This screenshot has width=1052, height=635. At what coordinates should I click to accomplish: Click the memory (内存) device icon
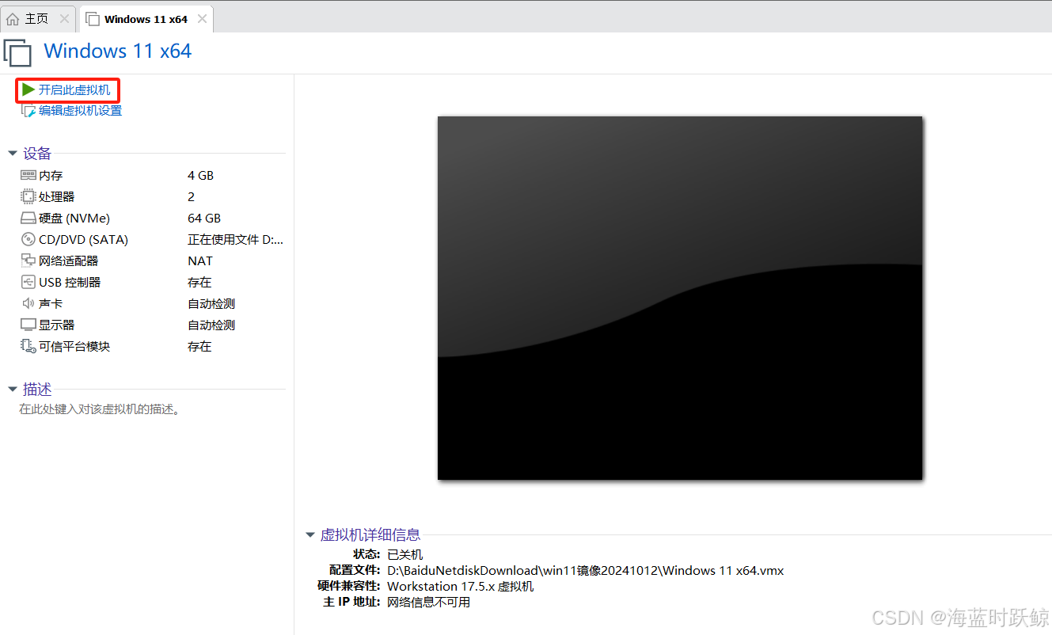tap(28, 175)
